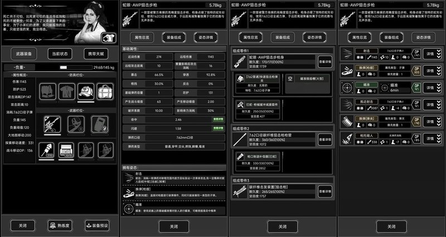446x237 pixels.
Task: Open 查看详情 for the 闪避 stat
Action: click(218, 129)
